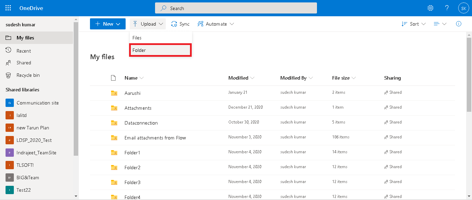Open the Aarushi folder link
The width and height of the screenshot is (472, 200).
133,93
